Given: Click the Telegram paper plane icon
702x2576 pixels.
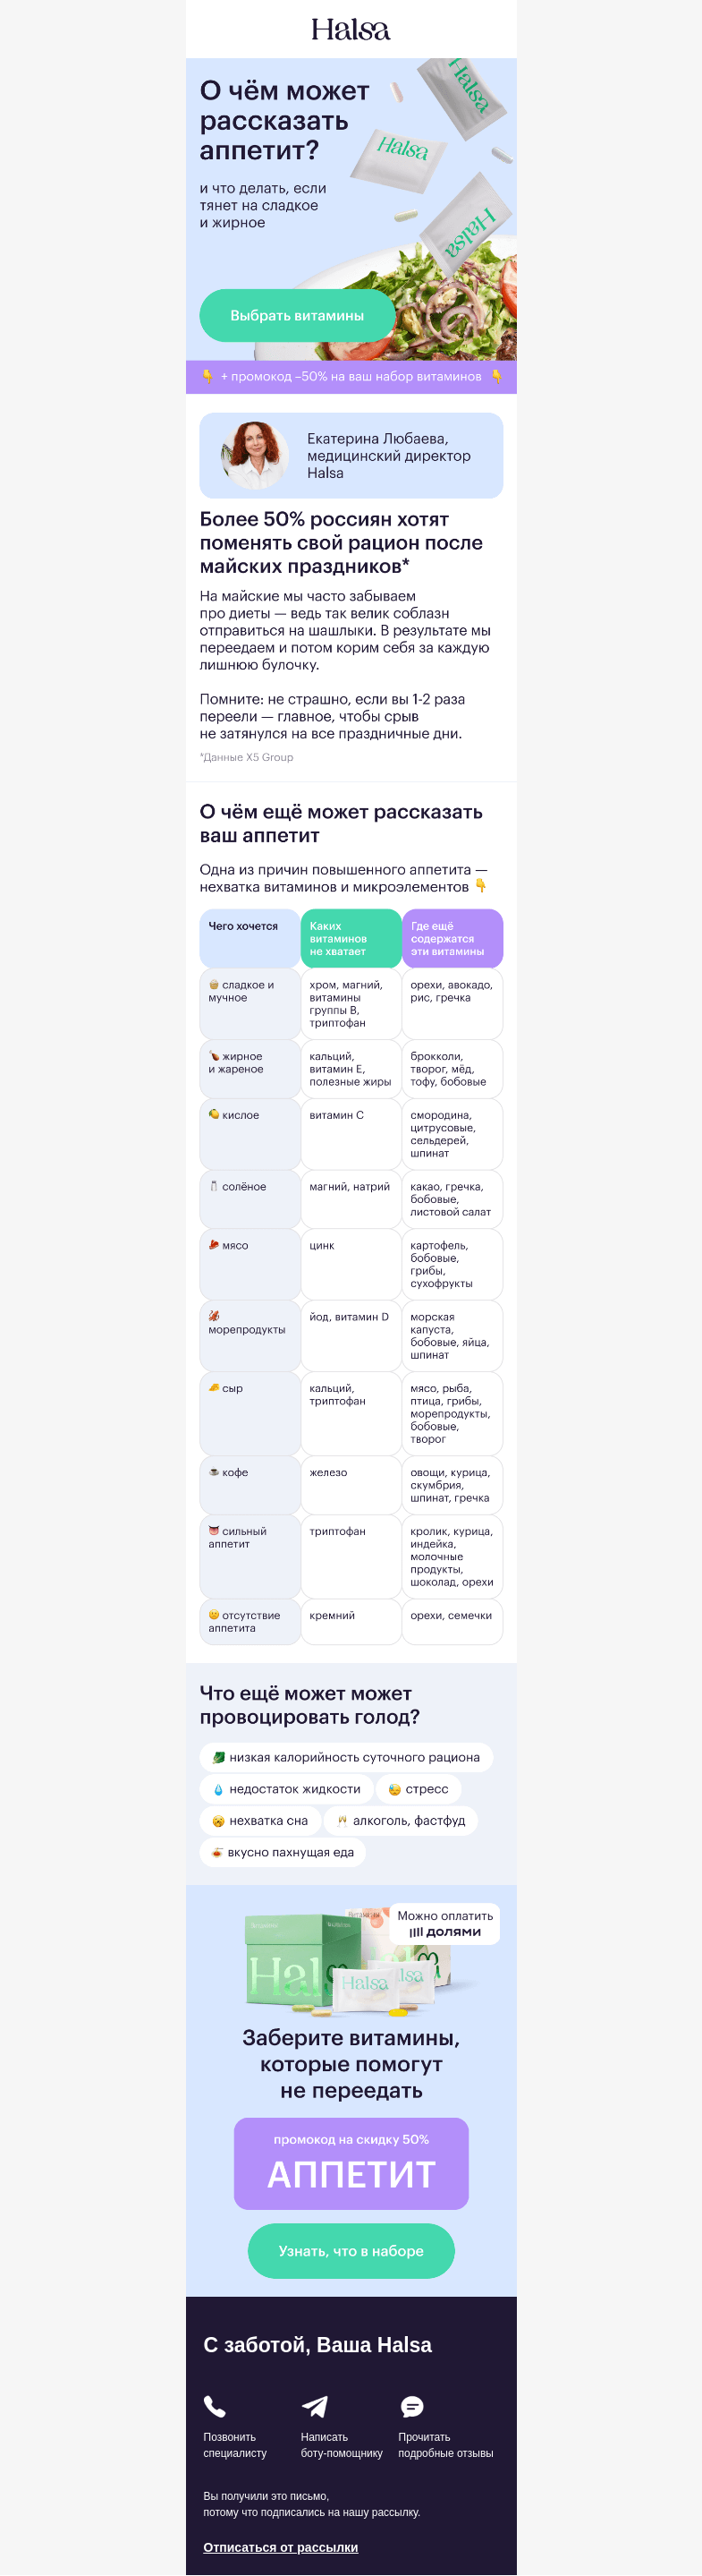Looking at the screenshot, I should tap(315, 2406).
